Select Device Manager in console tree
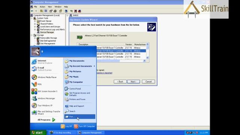Viewport: 240px width, 135px height. pos(47,32)
